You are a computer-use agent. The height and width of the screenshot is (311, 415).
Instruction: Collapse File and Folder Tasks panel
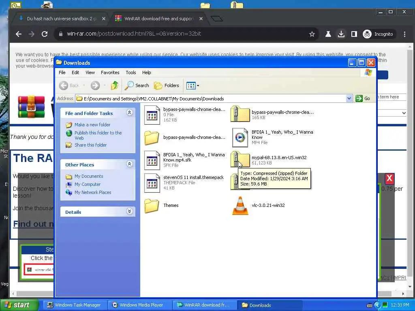129,113
